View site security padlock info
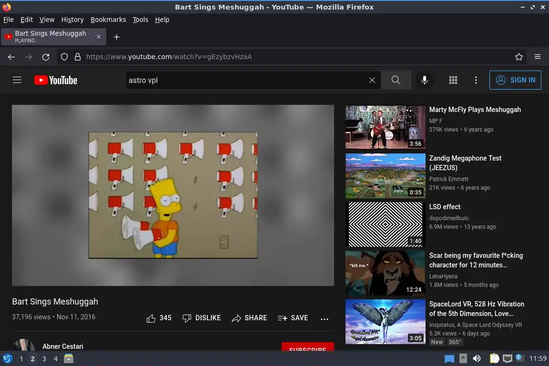 tap(78, 57)
